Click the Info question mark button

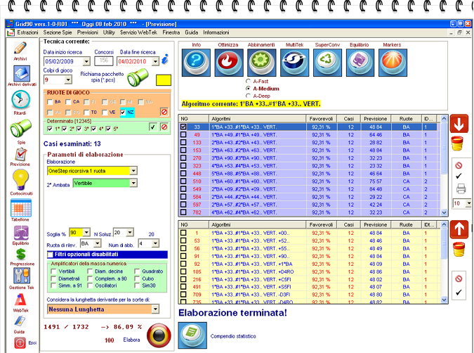click(196, 63)
